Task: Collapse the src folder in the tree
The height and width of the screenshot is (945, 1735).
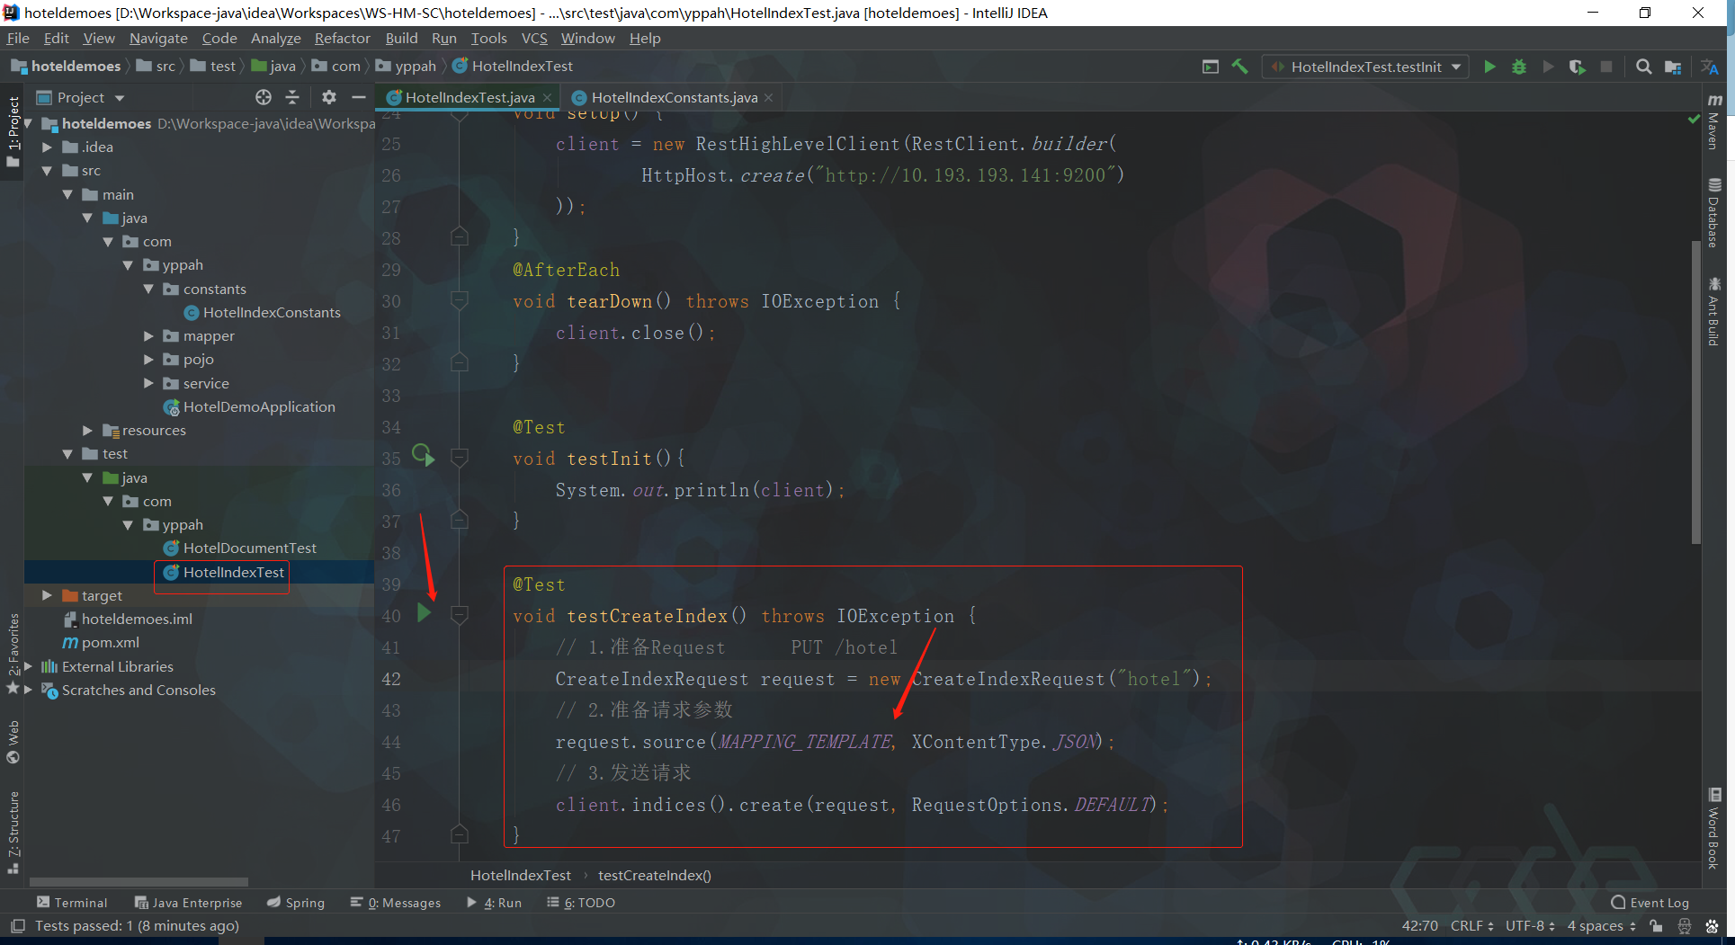Action: click(47, 171)
